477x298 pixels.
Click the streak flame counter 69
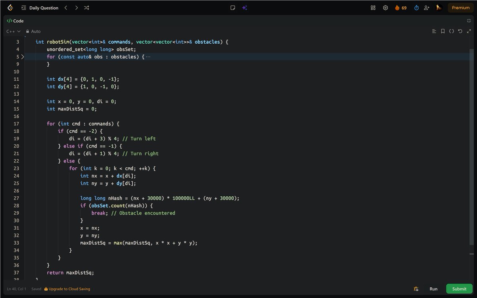pos(401,8)
